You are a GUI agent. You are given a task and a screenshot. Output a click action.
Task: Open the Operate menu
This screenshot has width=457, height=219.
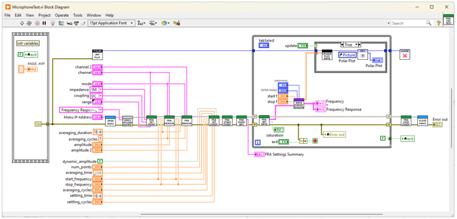tap(62, 15)
